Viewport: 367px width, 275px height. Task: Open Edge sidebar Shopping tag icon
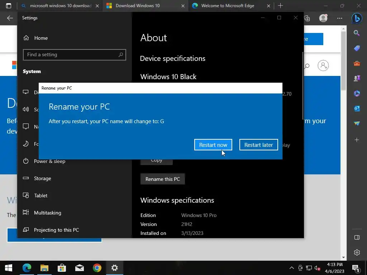point(357,48)
